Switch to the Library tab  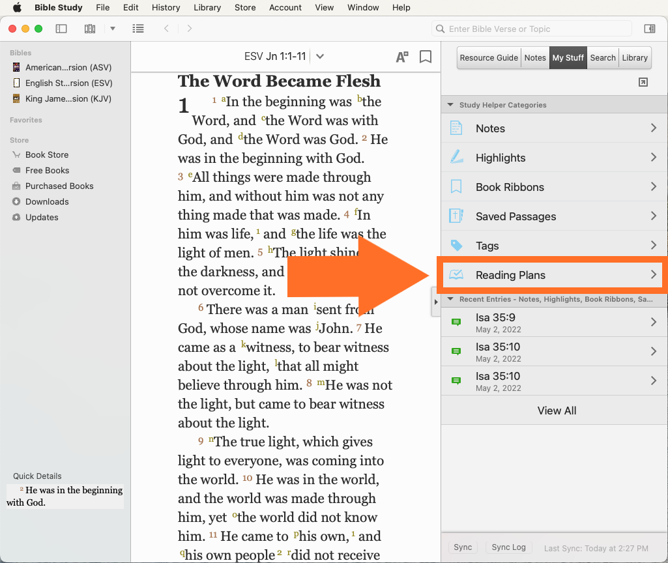click(635, 57)
